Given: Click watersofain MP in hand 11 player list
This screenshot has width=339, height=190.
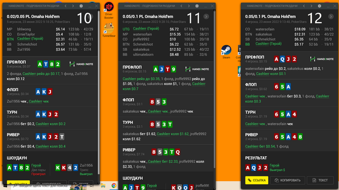Looking at the screenshot, I should click(x=142, y=34).
